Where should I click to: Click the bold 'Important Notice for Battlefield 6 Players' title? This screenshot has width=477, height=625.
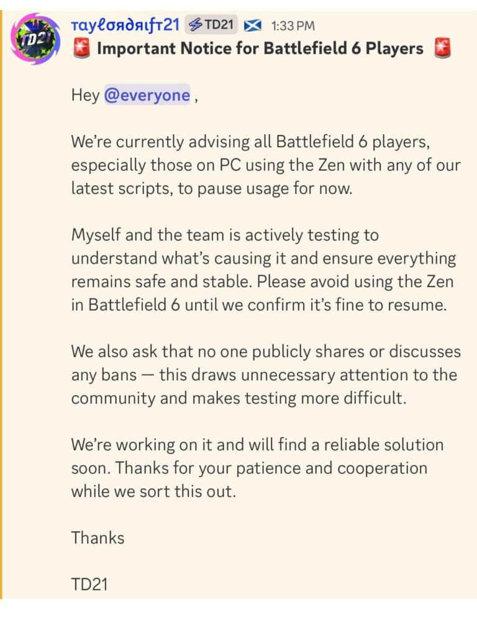point(261,48)
